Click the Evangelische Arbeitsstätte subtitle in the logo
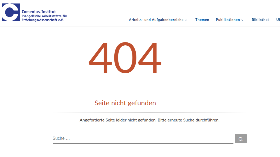This screenshot has height=157, width=280. click(x=44, y=16)
